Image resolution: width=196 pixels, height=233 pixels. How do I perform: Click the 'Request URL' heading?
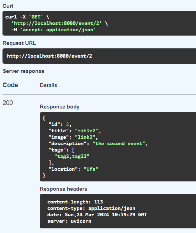[x=19, y=43]
